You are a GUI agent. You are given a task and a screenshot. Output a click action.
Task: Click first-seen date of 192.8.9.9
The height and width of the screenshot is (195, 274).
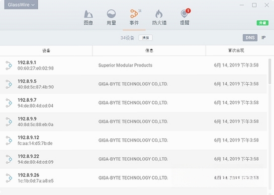[x=236, y=122]
